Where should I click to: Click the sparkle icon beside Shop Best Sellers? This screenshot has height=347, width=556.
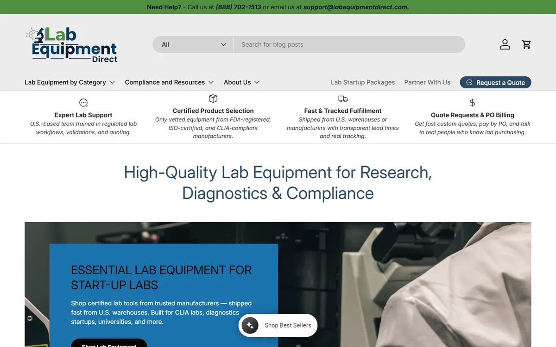[250, 325]
